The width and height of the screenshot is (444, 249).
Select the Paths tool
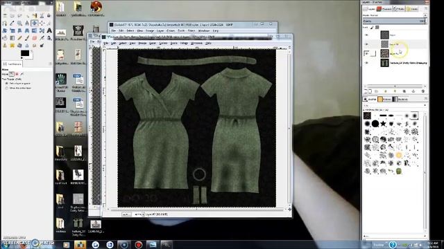[x=5, y=23]
